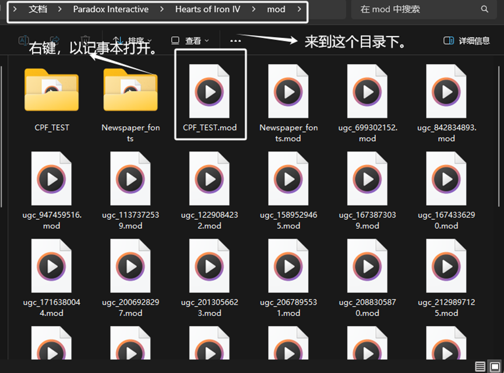Select the ugc_1716380044.mod file icon

tap(51, 266)
